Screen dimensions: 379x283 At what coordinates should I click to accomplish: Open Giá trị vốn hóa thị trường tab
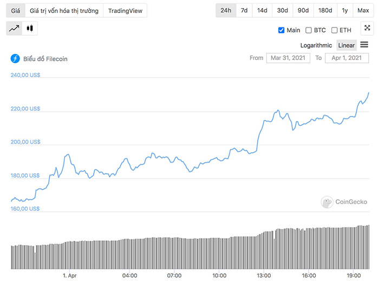64,11
